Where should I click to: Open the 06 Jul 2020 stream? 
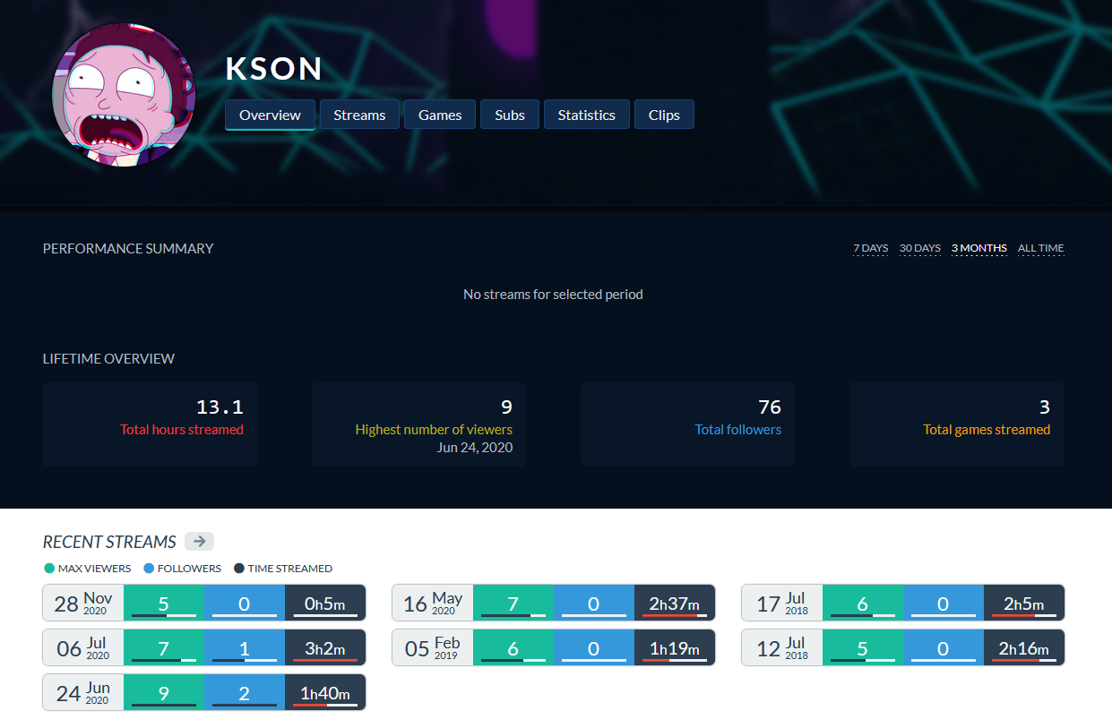click(x=204, y=647)
